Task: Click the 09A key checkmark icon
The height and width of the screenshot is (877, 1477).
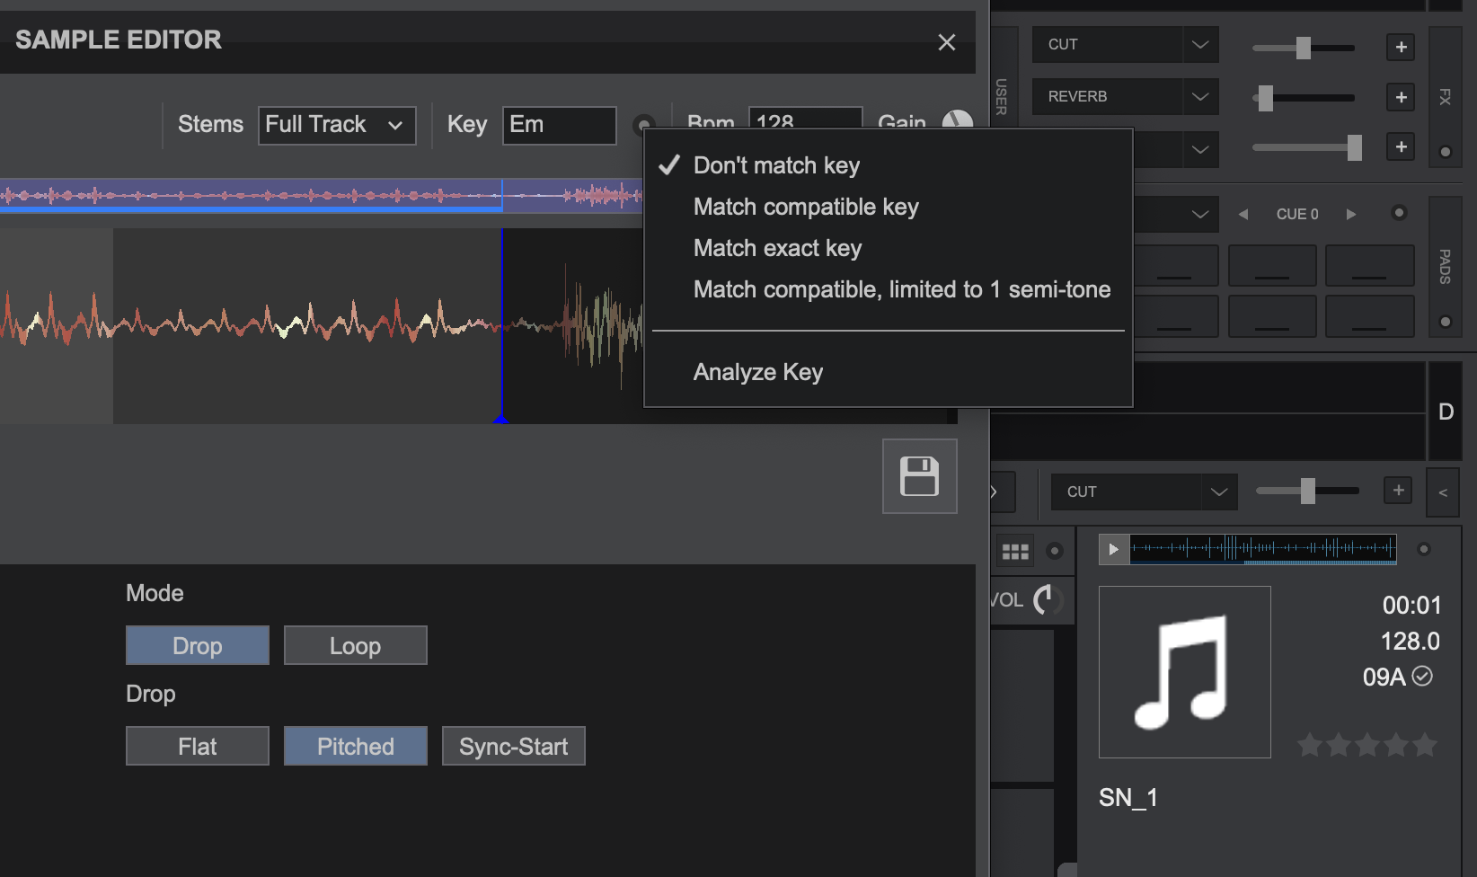Action: [x=1422, y=676]
